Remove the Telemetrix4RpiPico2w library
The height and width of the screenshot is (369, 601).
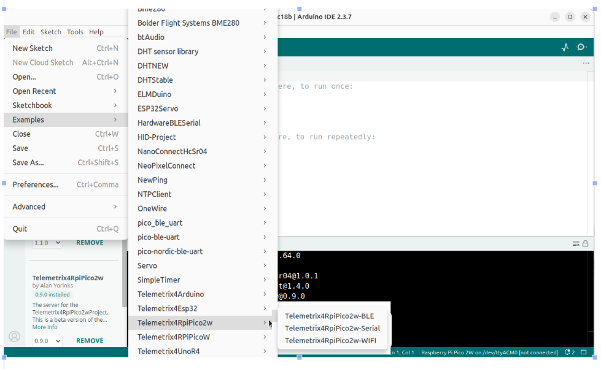tap(90, 340)
